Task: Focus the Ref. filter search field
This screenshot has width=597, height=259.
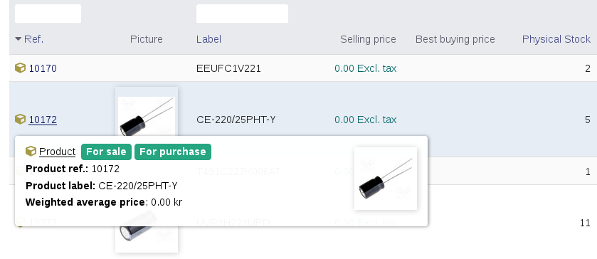Action: [48, 14]
